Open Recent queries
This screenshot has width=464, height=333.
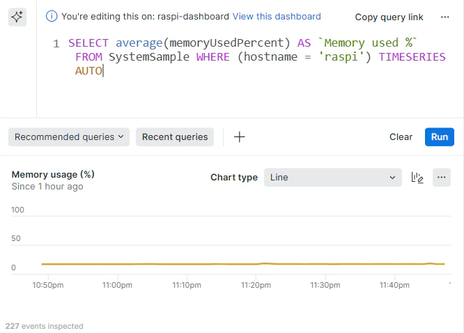175,137
